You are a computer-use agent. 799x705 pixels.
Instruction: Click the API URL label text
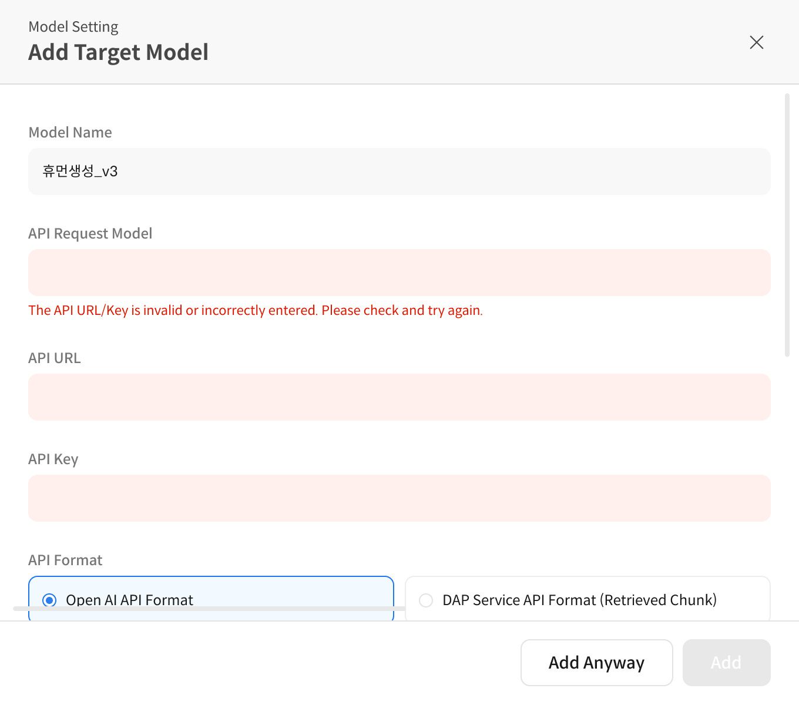tap(54, 358)
